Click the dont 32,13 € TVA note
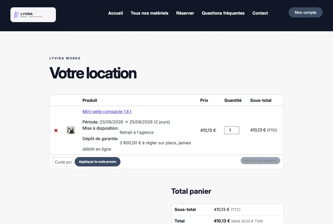Image resolution: width=333 pixels, height=224 pixels. pyautogui.click(x=247, y=221)
